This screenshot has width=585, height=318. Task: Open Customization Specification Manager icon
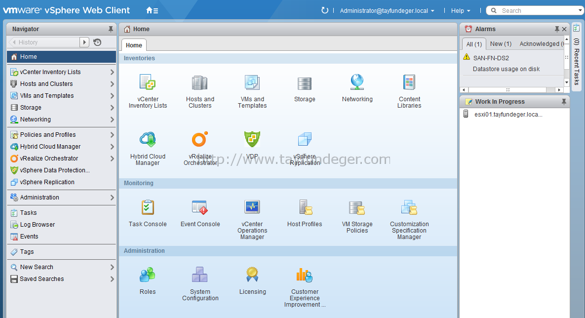[409, 207]
